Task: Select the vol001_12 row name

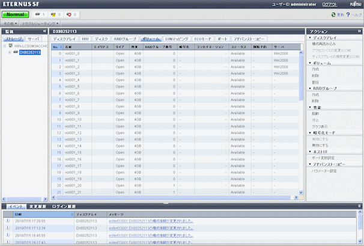Action: (x=73, y=133)
